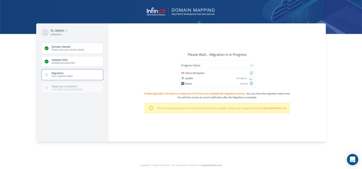The width and height of the screenshot is (362, 169).
Task: Click the UpSkill app icon
Action: pos(183,78)
